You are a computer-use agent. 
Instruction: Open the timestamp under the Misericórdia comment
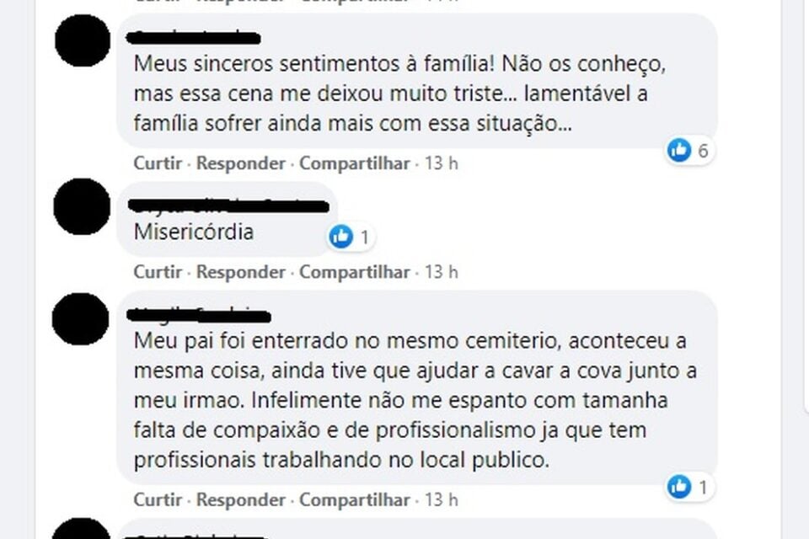(x=444, y=272)
